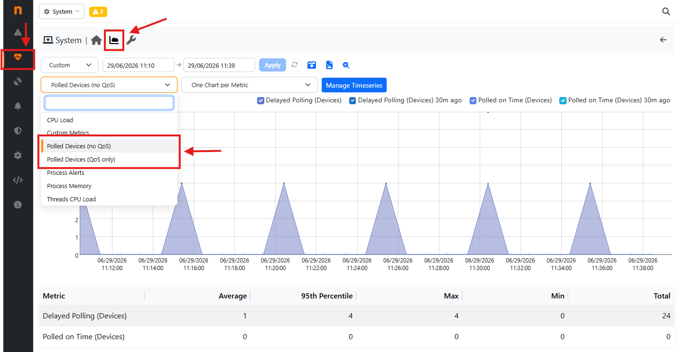The width and height of the screenshot is (678, 352).
Task: Click the Total value 24
Action: pos(666,316)
